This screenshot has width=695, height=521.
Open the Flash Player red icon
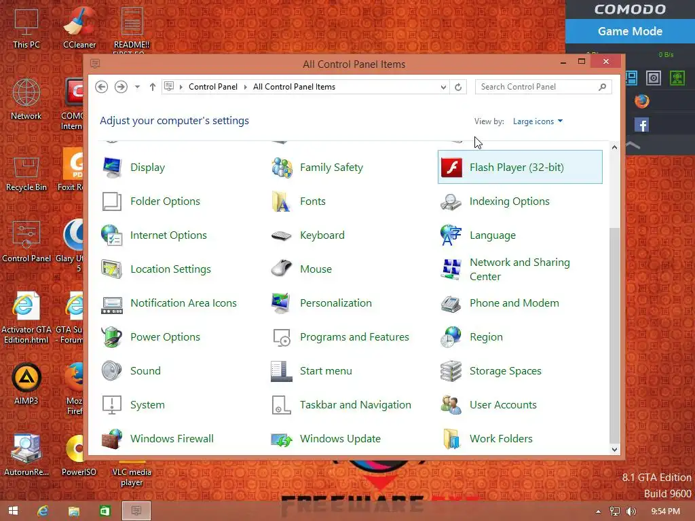click(x=451, y=168)
